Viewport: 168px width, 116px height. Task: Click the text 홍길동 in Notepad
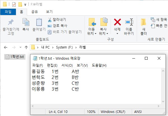click(x=38, y=71)
